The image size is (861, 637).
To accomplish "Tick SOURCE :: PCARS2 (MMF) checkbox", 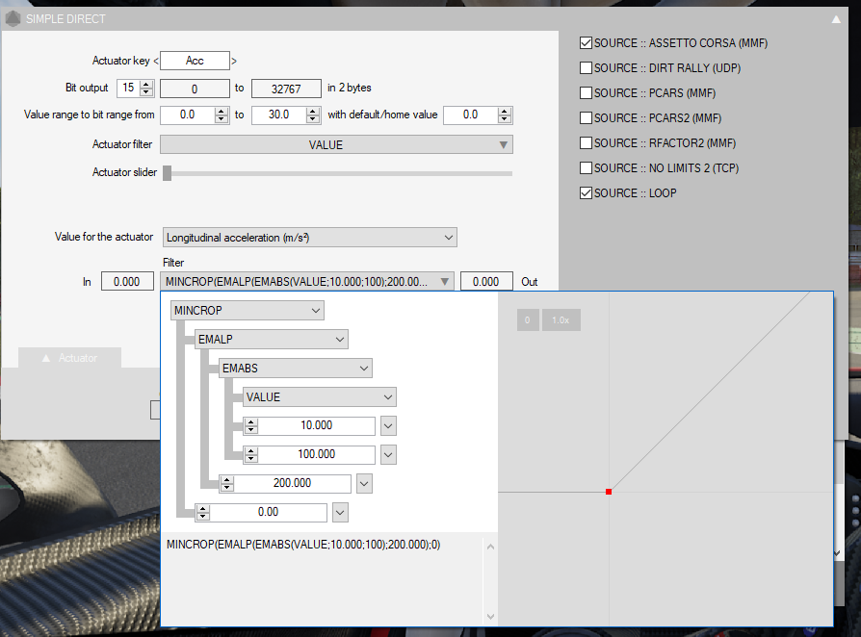I will pyautogui.click(x=586, y=118).
